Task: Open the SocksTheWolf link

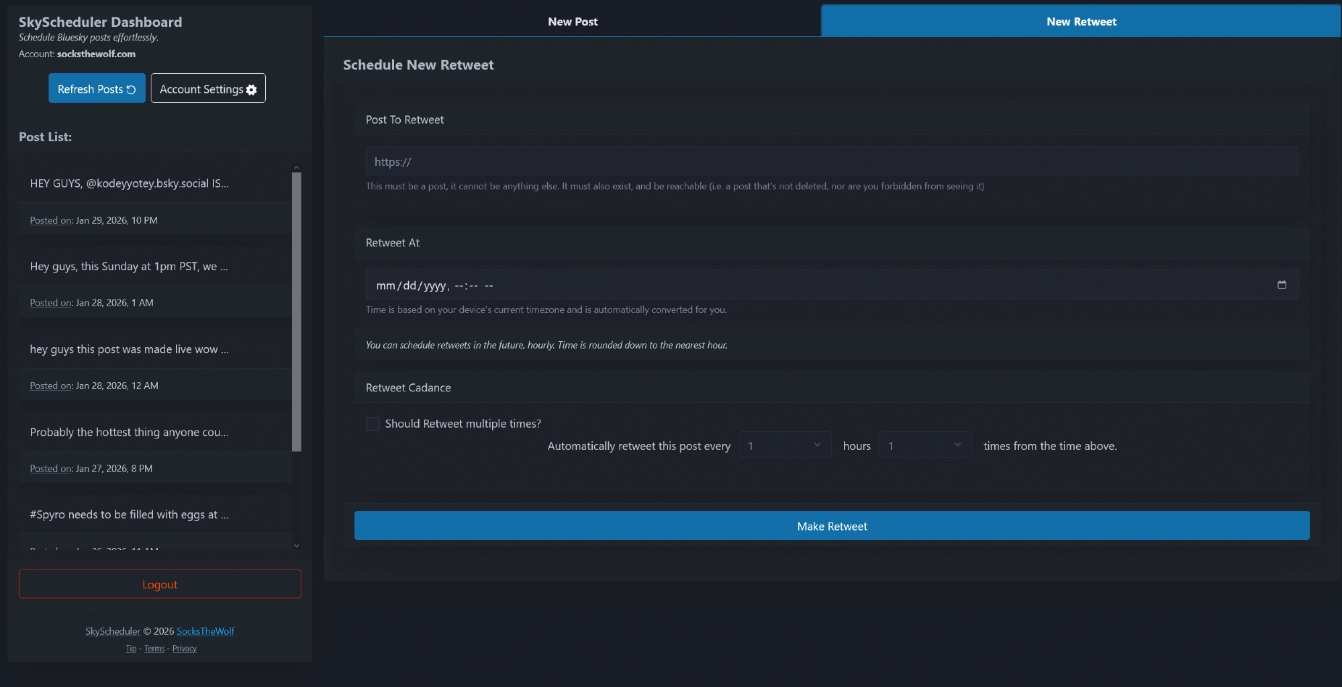Action: (205, 631)
